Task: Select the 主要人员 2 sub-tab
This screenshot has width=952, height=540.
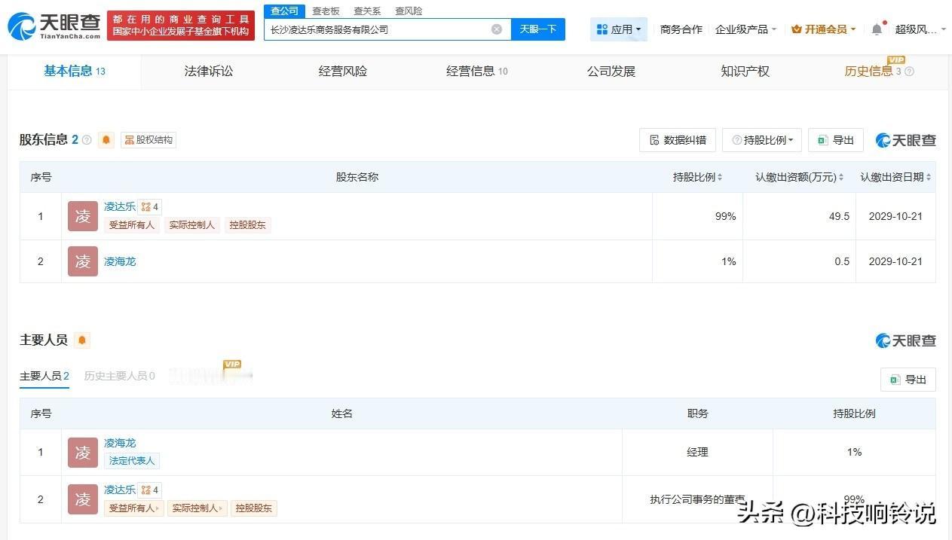Action: 44,376
